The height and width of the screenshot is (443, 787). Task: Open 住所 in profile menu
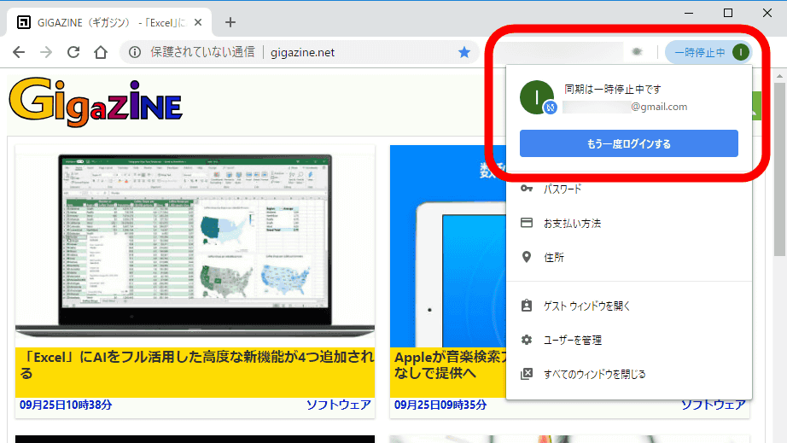(x=554, y=257)
